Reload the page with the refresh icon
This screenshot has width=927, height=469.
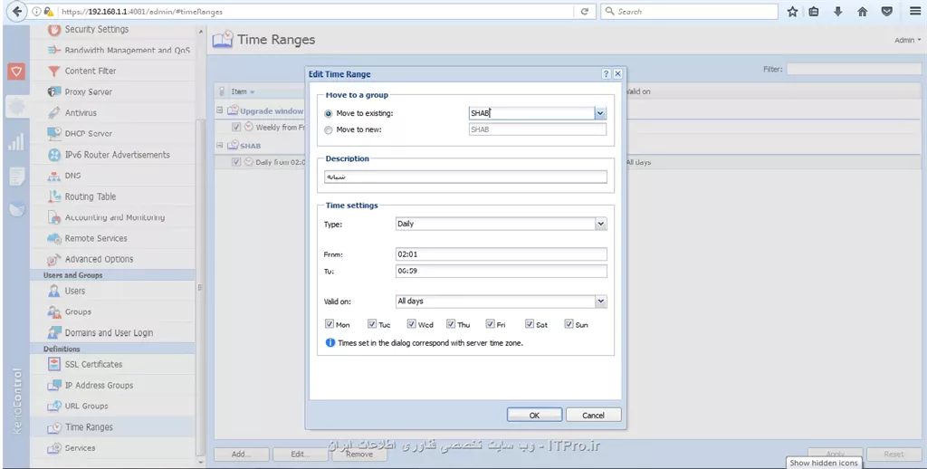pos(584,11)
